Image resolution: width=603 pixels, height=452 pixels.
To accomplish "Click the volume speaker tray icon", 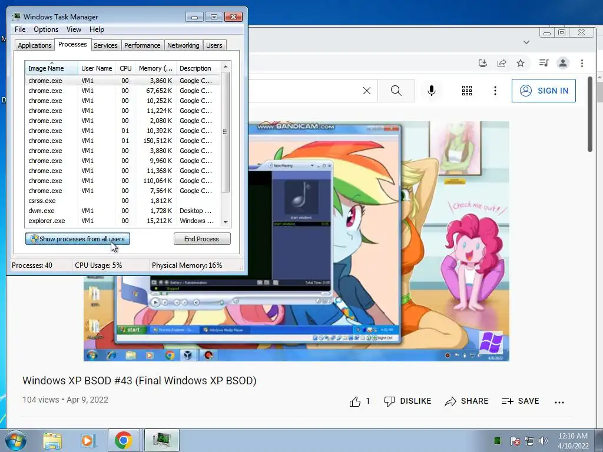I will coord(544,440).
